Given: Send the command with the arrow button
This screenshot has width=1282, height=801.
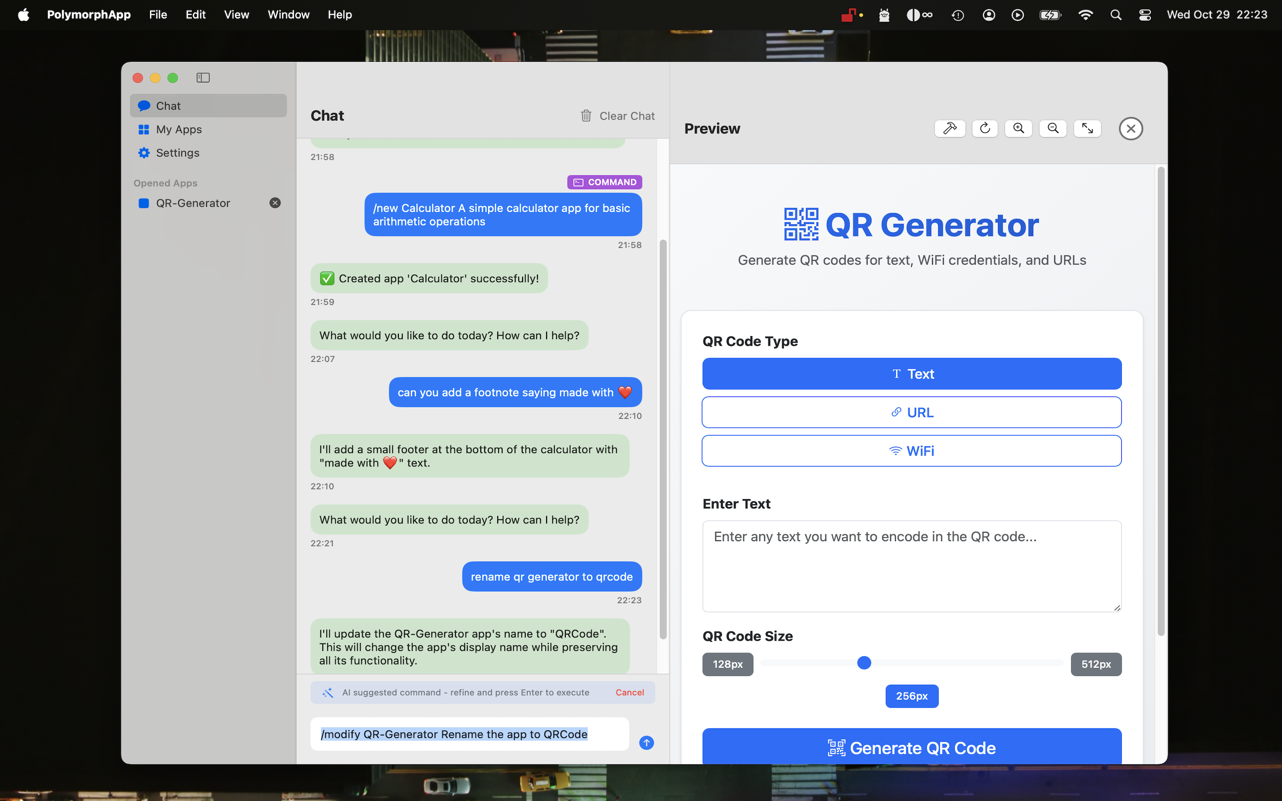Looking at the screenshot, I should (646, 742).
